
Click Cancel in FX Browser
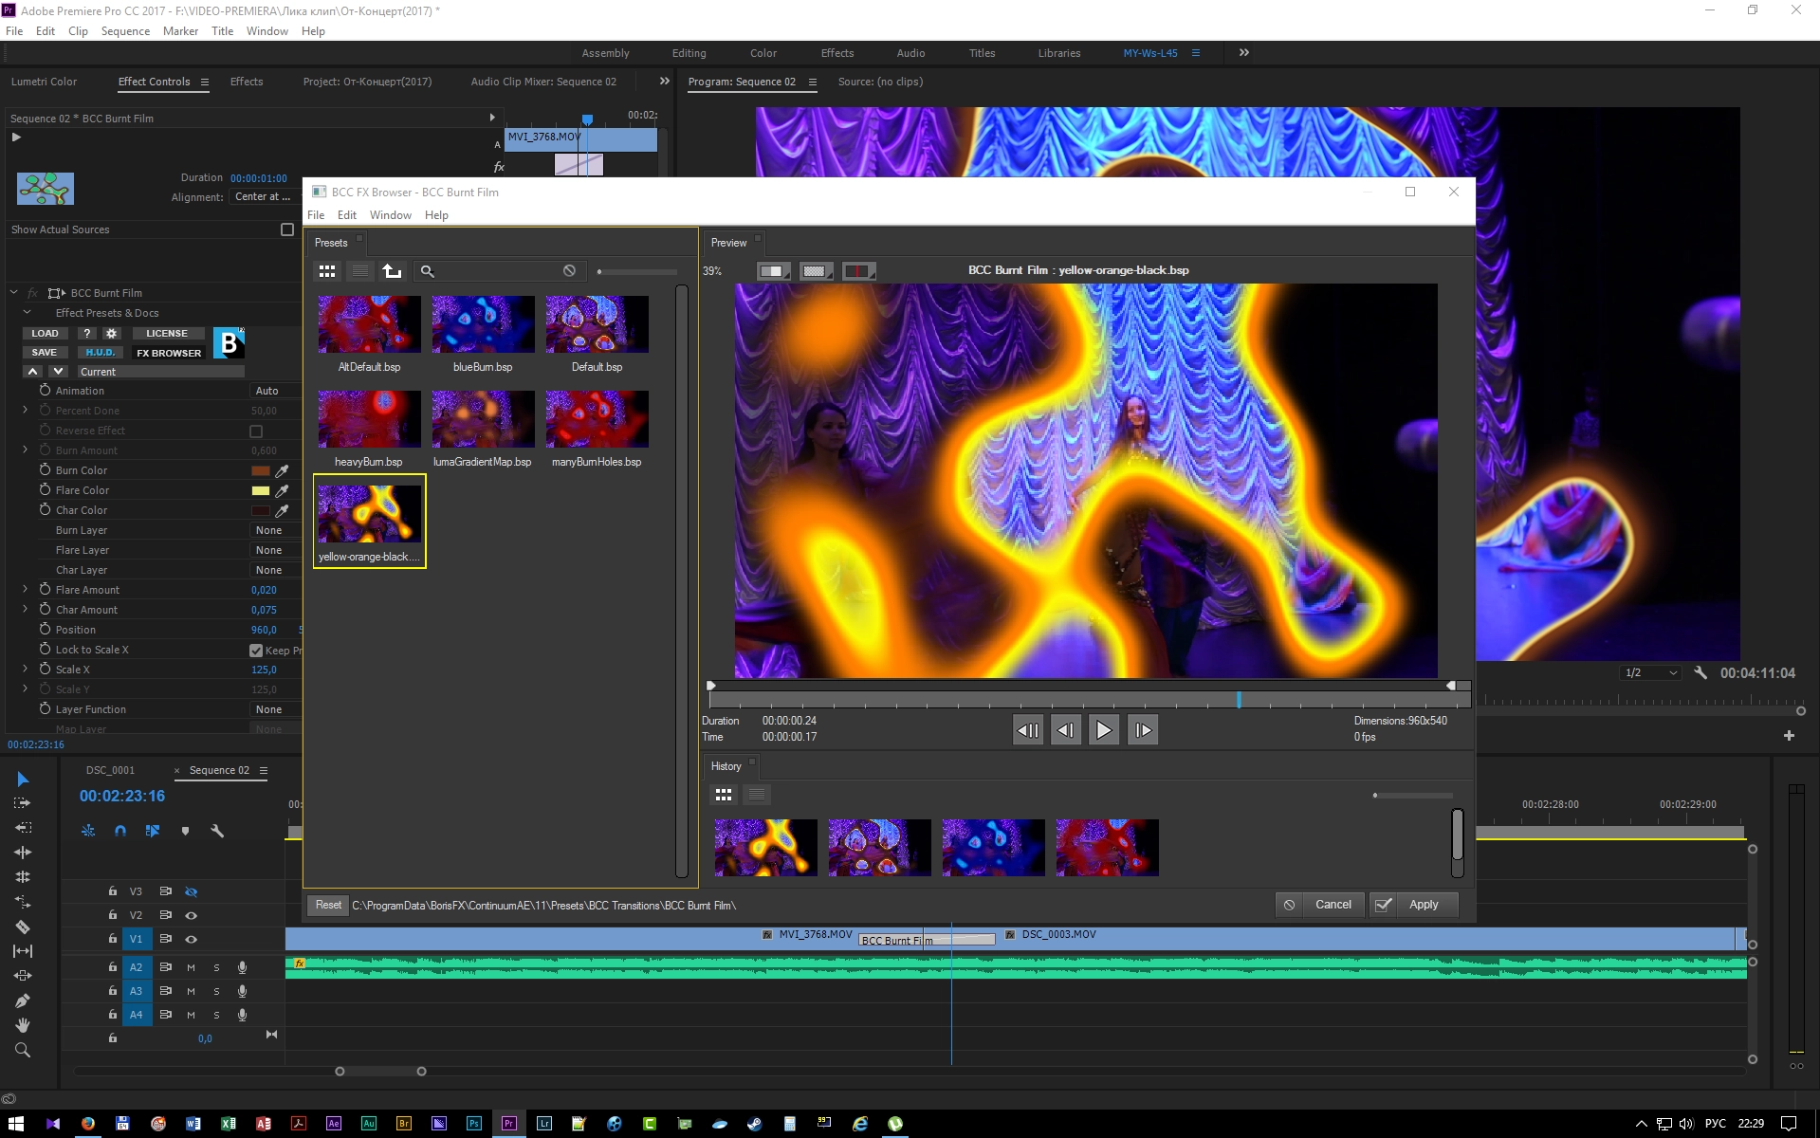pos(1320,905)
